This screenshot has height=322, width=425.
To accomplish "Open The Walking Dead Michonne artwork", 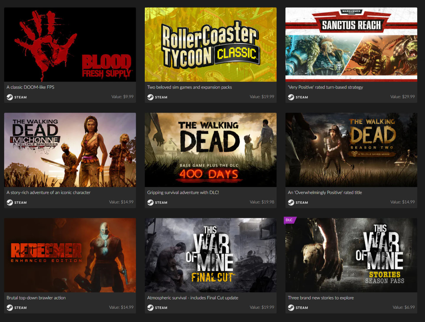I will 70,150.
